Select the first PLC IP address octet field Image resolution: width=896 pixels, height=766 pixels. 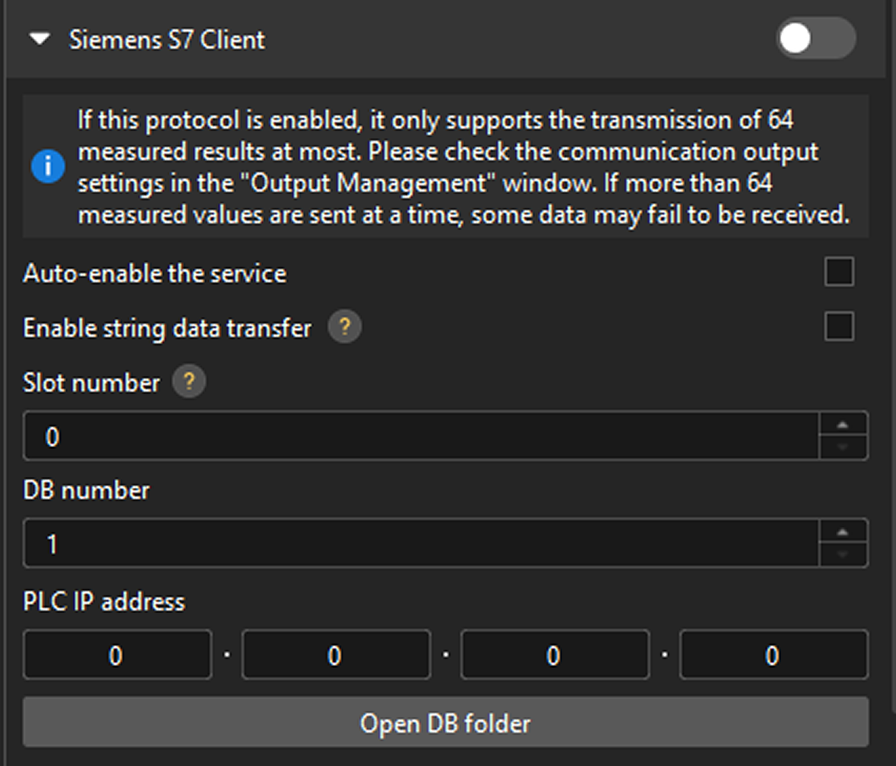pyautogui.click(x=117, y=655)
